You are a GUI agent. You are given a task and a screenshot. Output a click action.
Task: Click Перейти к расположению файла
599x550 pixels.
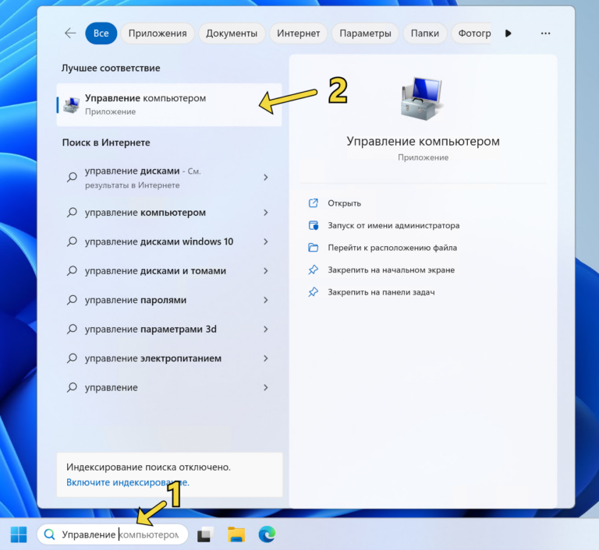coord(392,248)
